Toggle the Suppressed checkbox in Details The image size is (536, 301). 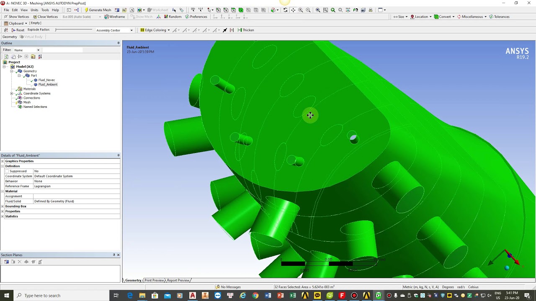[7, 171]
